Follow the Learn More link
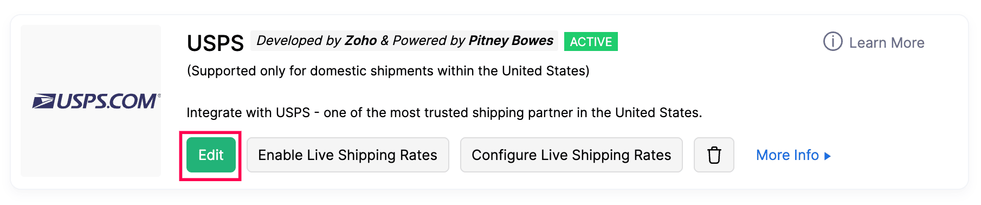This screenshot has height=205, width=981. point(887,43)
